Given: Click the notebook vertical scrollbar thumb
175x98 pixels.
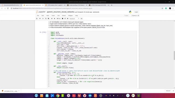Looking at the screenshot, I should (x=174, y=56).
